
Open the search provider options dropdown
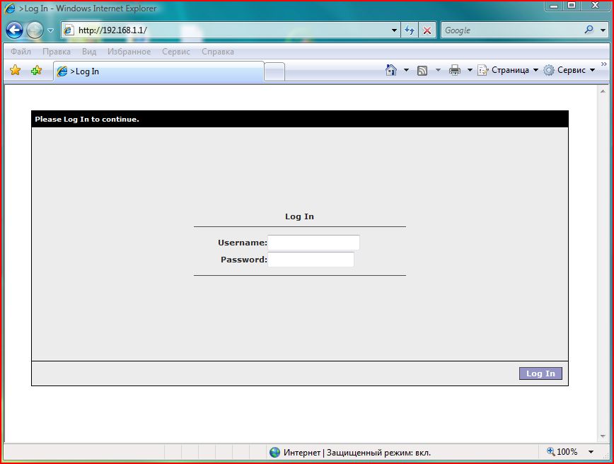tap(603, 30)
